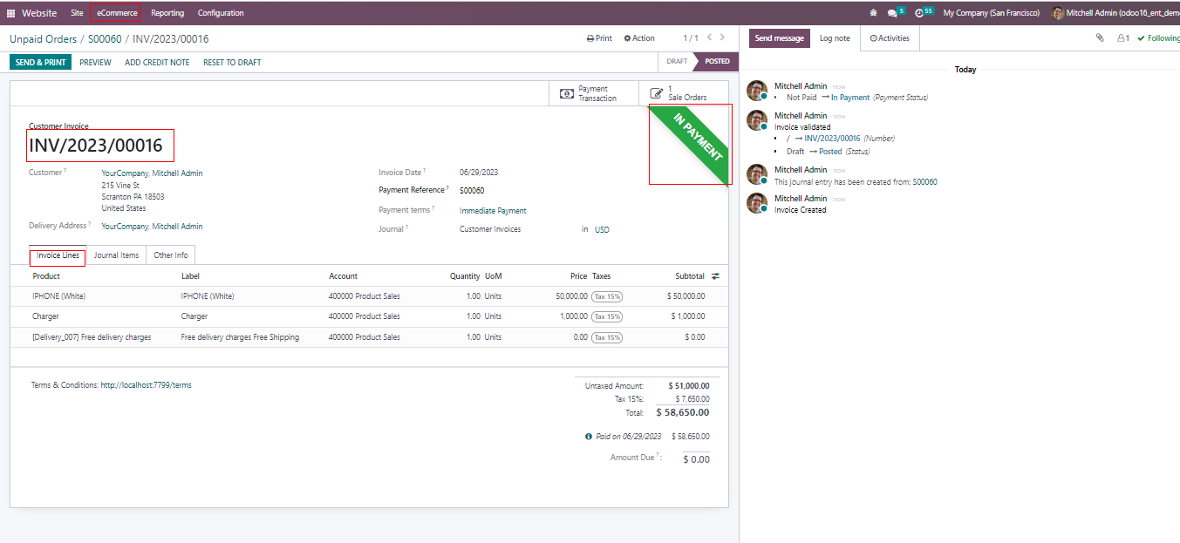Viewport: 1180px width, 543px height.
Task: Expand the Print dropdown
Action: pos(599,38)
